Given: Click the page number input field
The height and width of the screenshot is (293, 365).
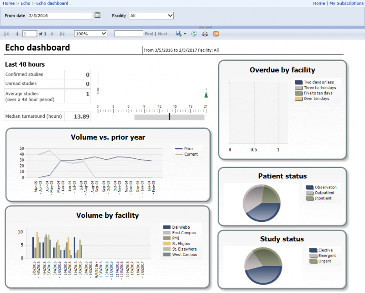Looking at the screenshot, I should tap(30, 33).
